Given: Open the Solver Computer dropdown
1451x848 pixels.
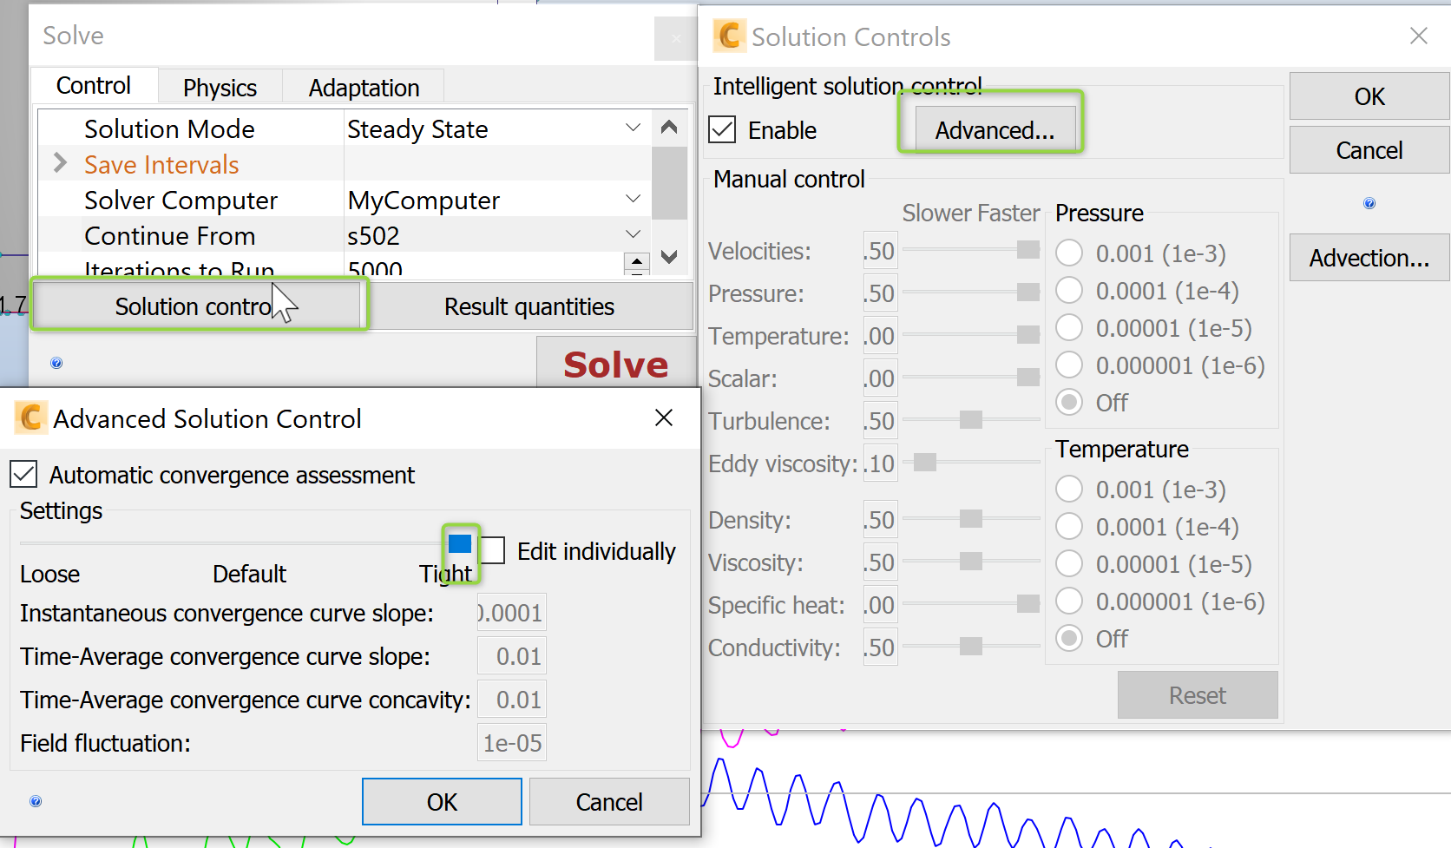Looking at the screenshot, I should click(x=634, y=200).
